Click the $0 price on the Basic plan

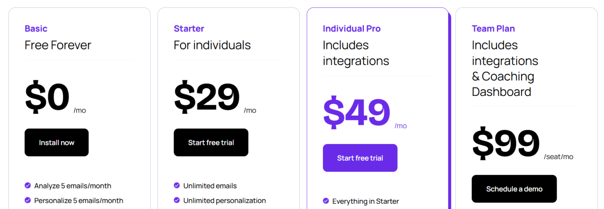pos(47,98)
